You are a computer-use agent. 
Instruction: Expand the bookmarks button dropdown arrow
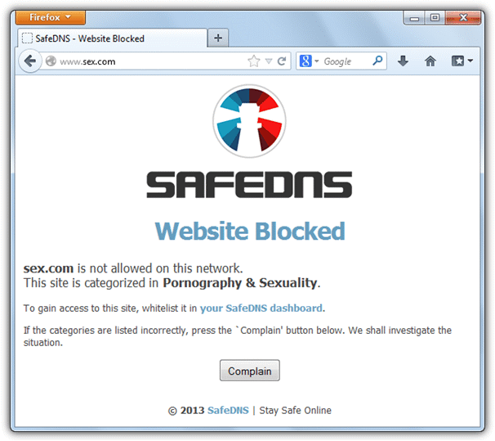click(x=470, y=61)
